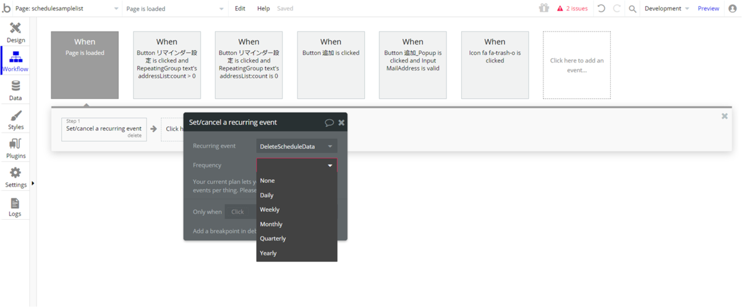Open the Plugins tab
The height and width of the screenshot is (307, 742).
pos(15,149)
